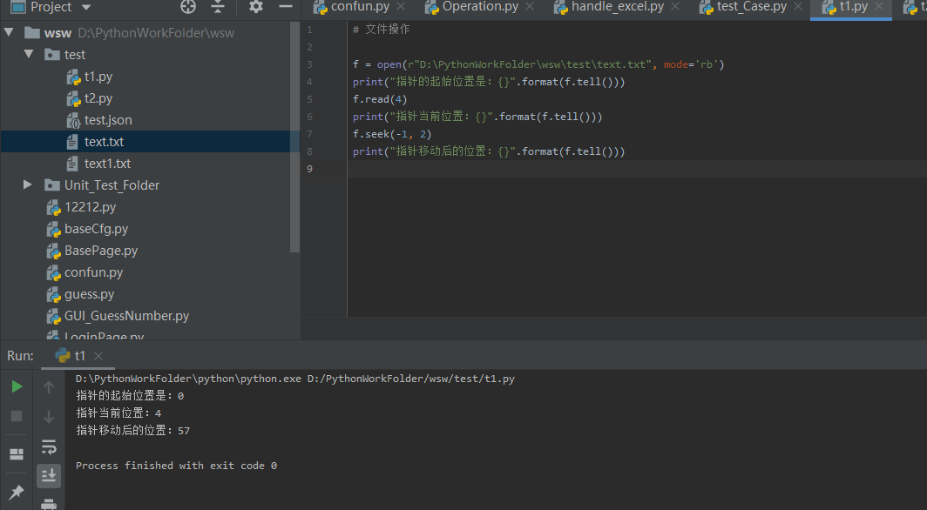Expand the Unit_Test_Folder node
Viewport: 927px width, 510px height.
28,185
